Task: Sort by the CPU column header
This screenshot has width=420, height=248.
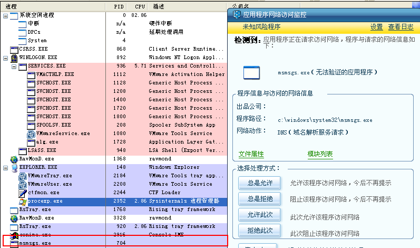Action: pyautogui.click(x=138, y=6)
